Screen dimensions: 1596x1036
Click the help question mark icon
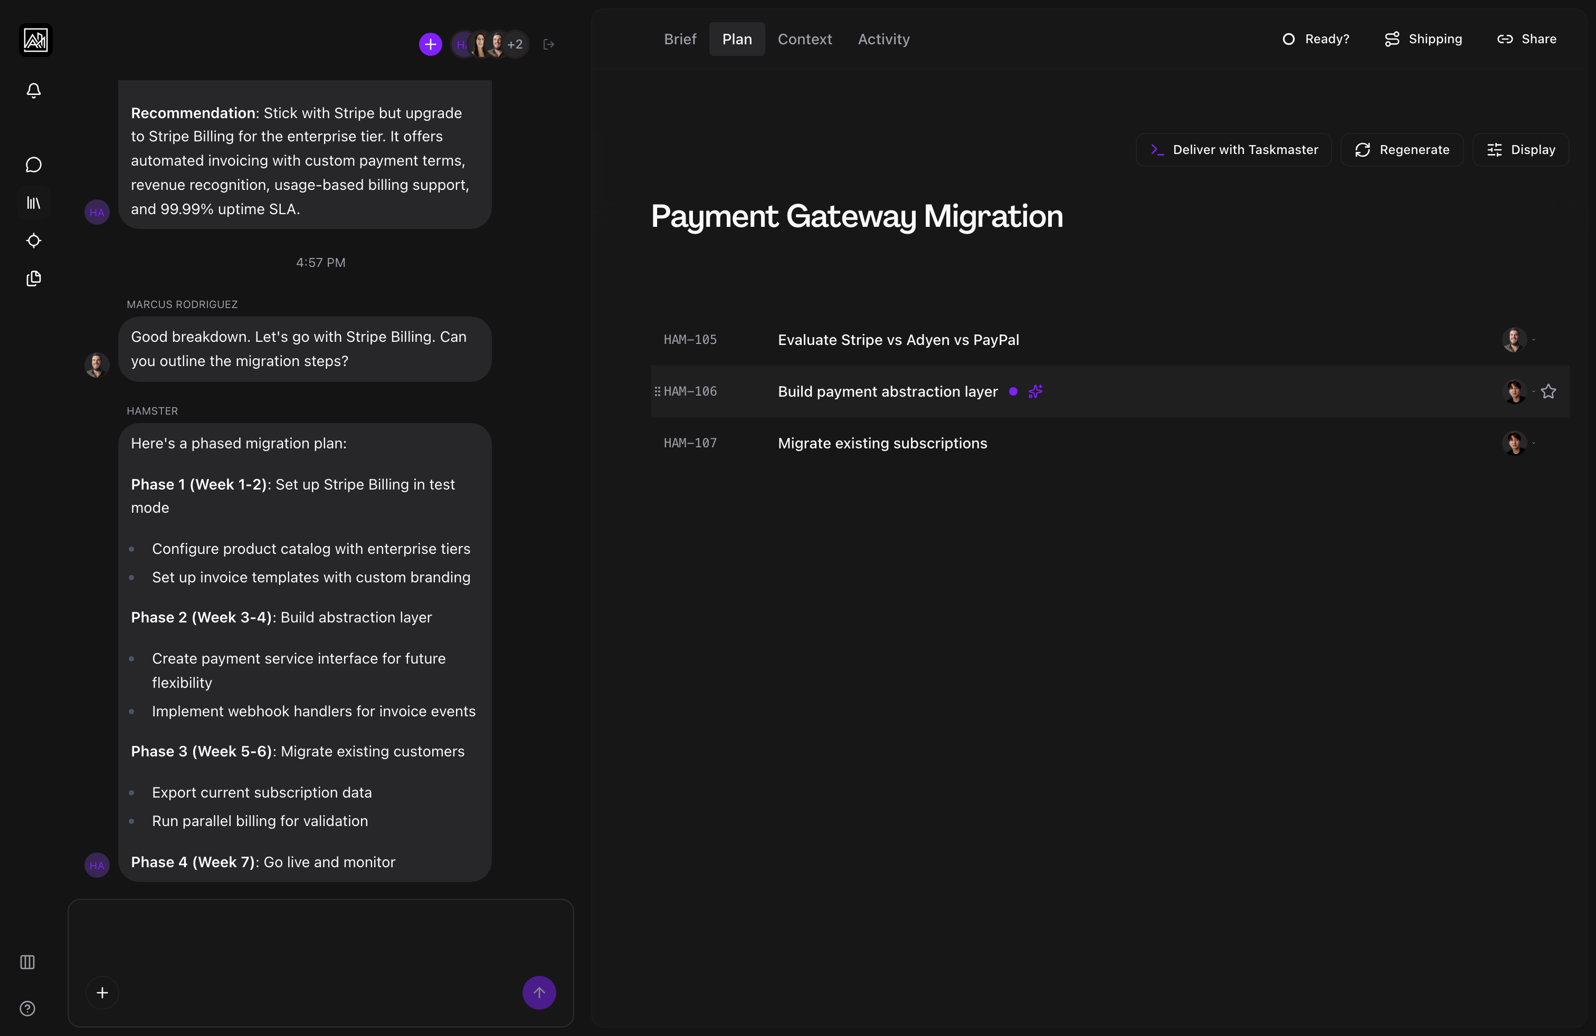pyautogui.click(x=27, y=1009)
